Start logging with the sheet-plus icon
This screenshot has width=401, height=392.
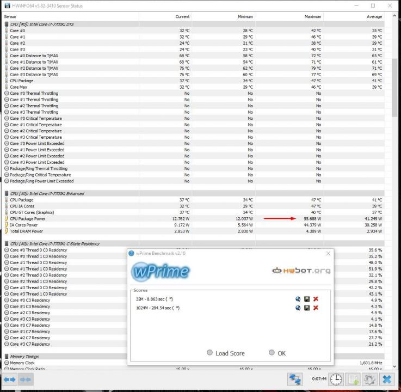coord(353,379)
